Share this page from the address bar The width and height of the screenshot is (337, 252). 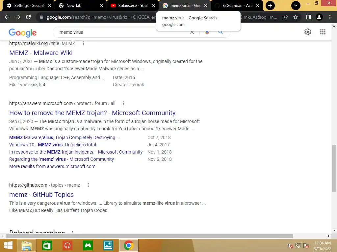pyautogui.click(x=285, y=17)
